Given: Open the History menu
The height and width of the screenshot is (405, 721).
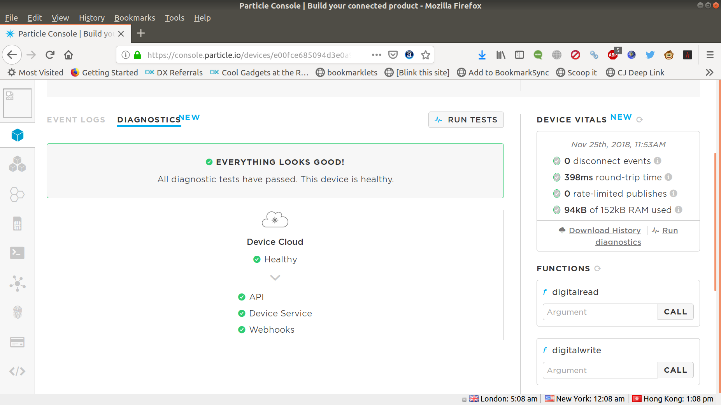Looking at the screenshot, I should [92, 18].
